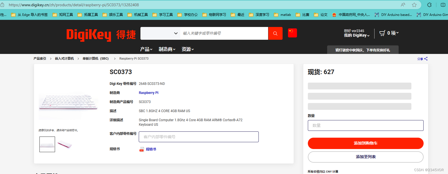Open the shopping cart icon
Image resolution: width=448 pixels, height=174 pixels.
[x=382, y=33]
